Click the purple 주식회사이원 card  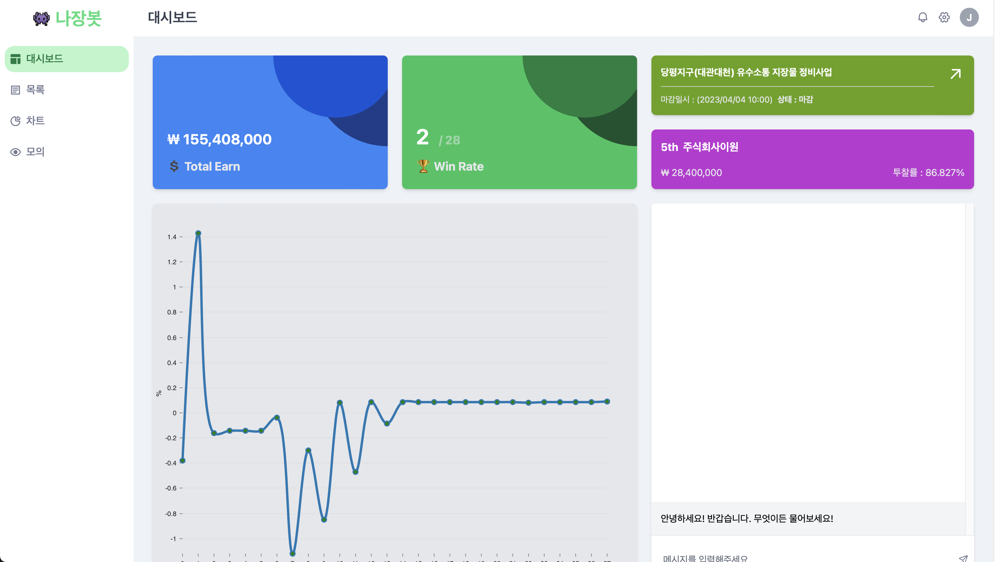click(812, 159)
